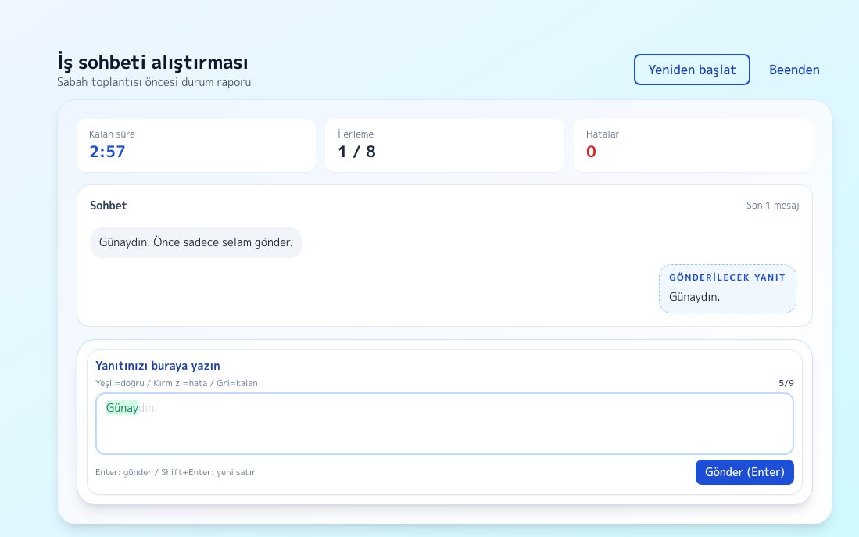The width and height of the screenshot is (859, 537).
Task: Select the İlerleme progress card
Action: pyautogui.click(x=444, y=145)
